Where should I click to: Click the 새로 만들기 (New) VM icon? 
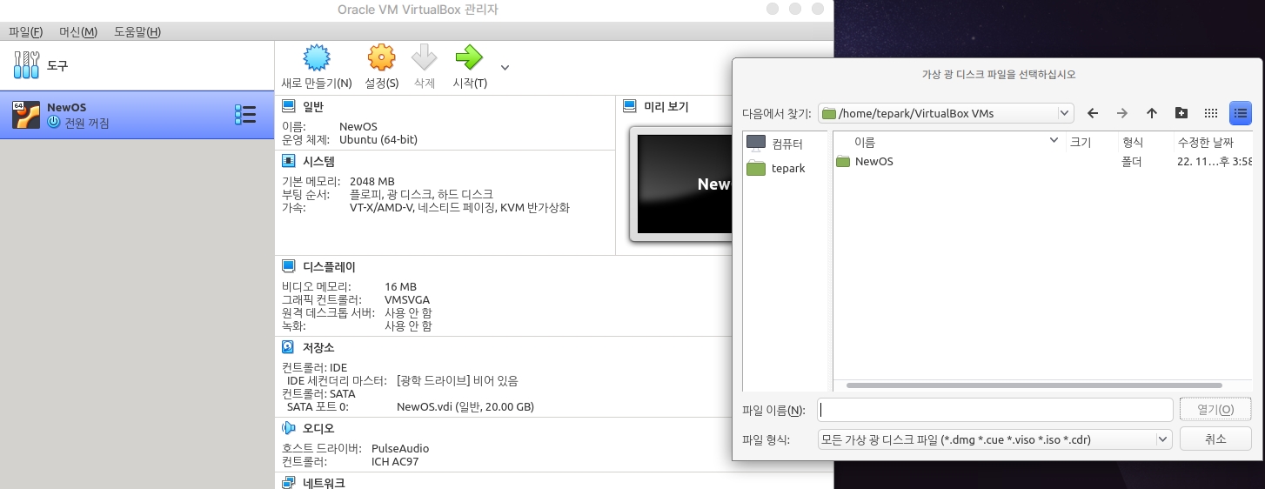pyautogui.click(x=317, y=59)
